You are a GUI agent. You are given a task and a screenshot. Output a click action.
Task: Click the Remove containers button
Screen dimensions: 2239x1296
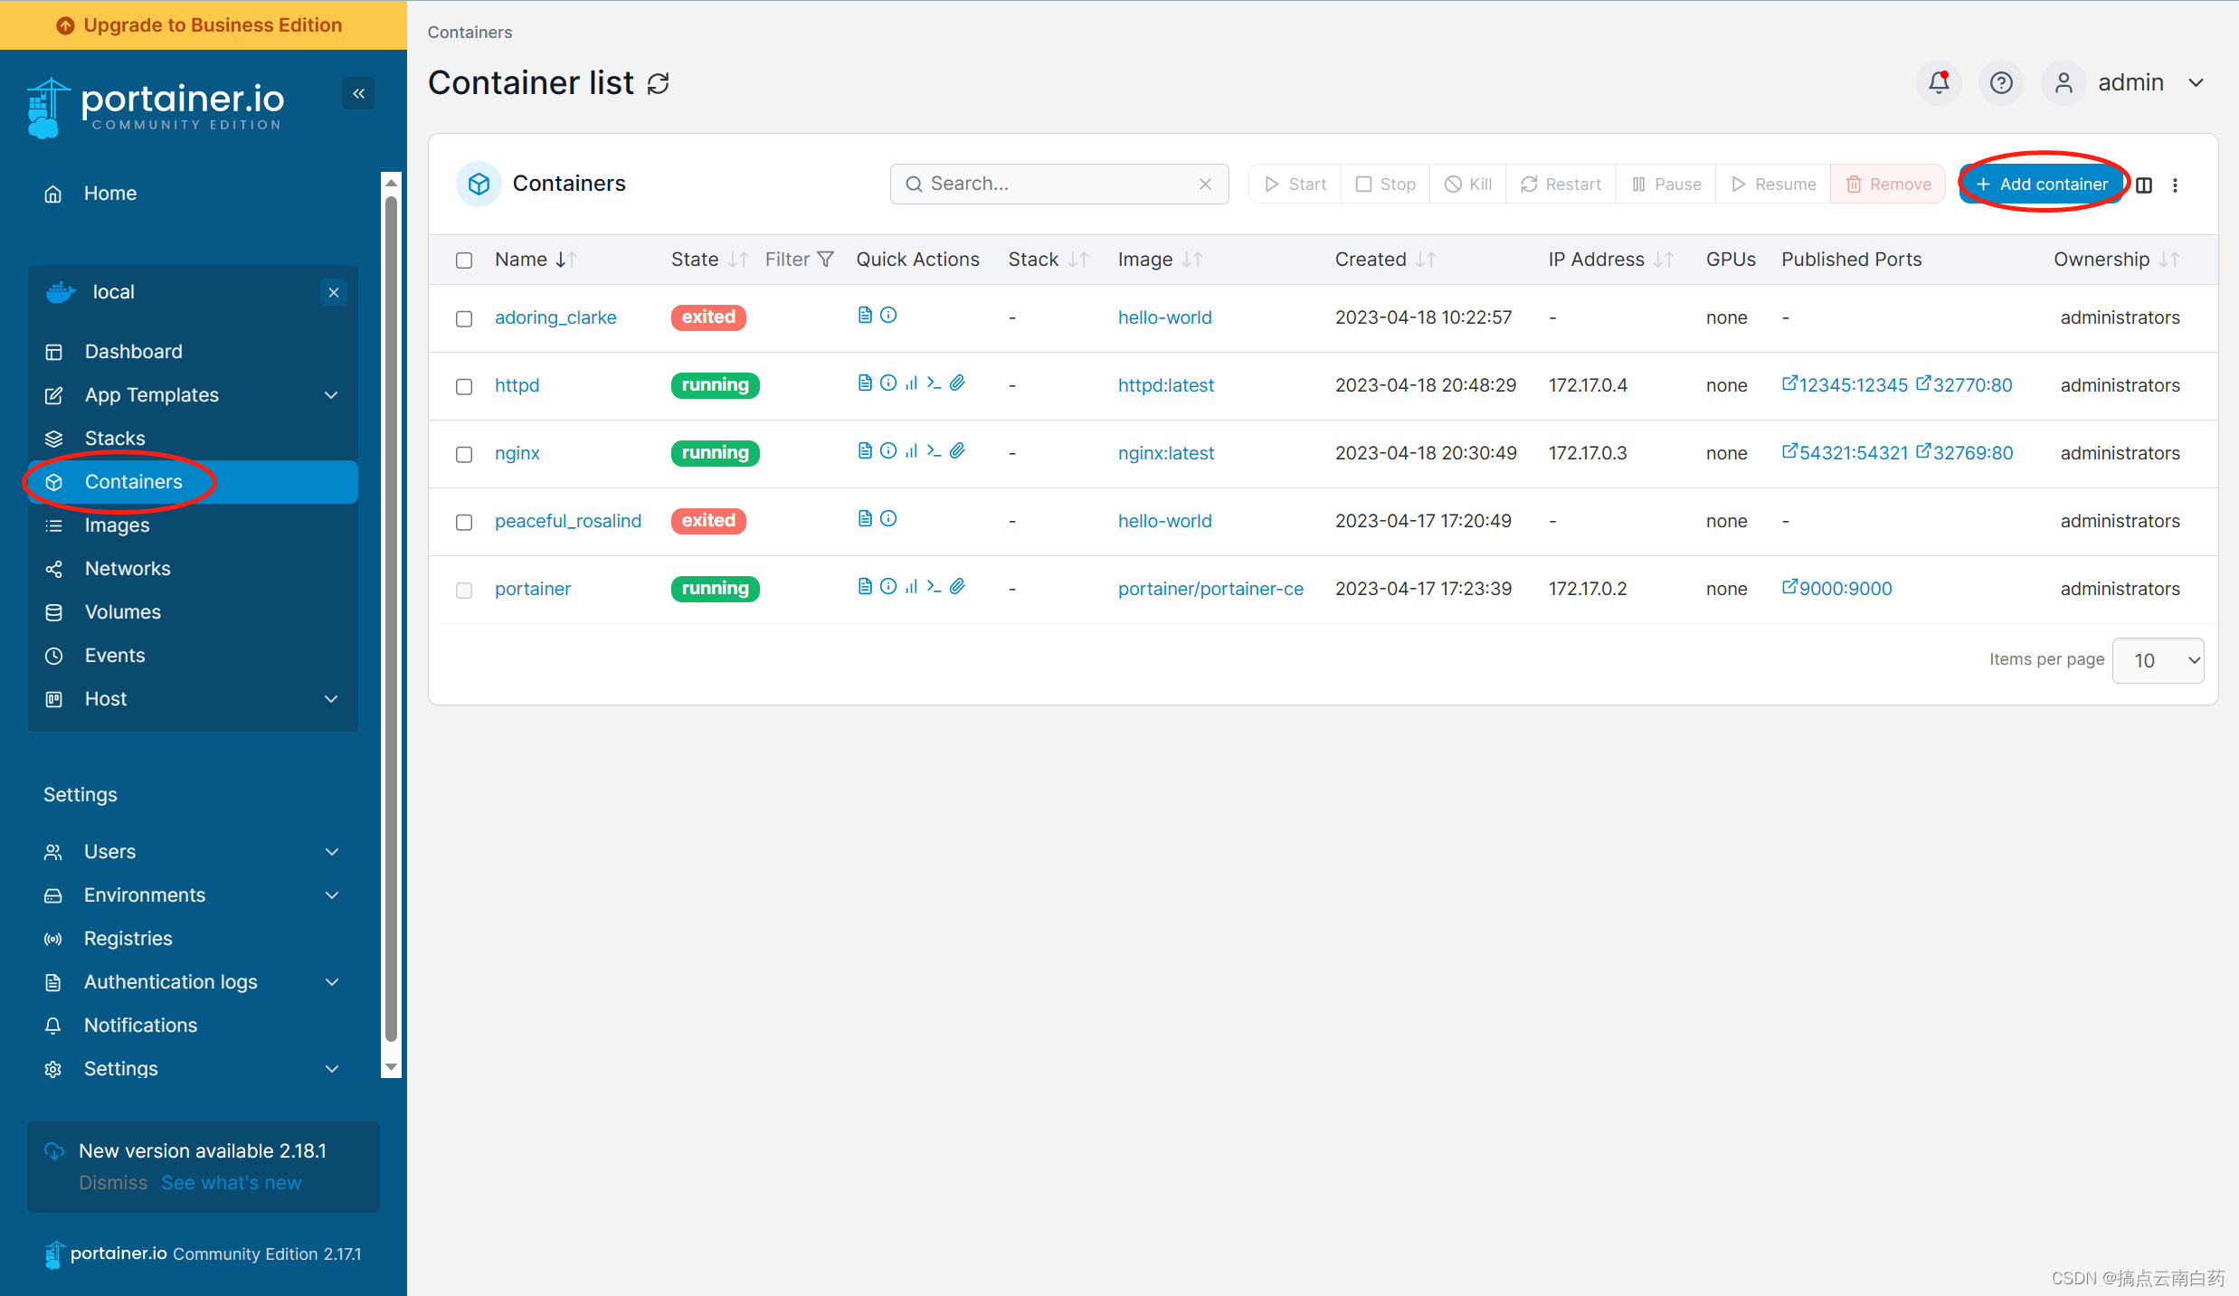coord(1888,184)
